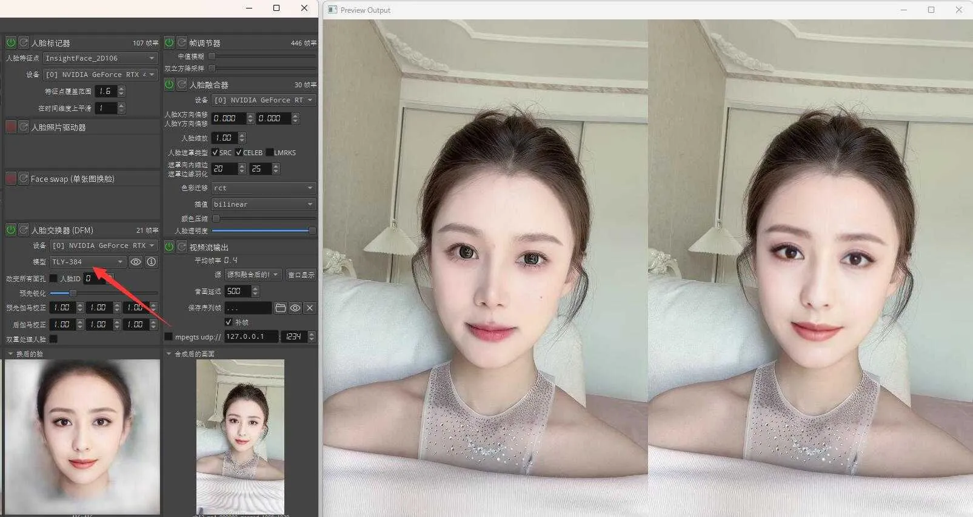Reset 帧调节器 module settings
This screenshot has height=517, width=973.
pyautogui.click(x=182, y=42)
